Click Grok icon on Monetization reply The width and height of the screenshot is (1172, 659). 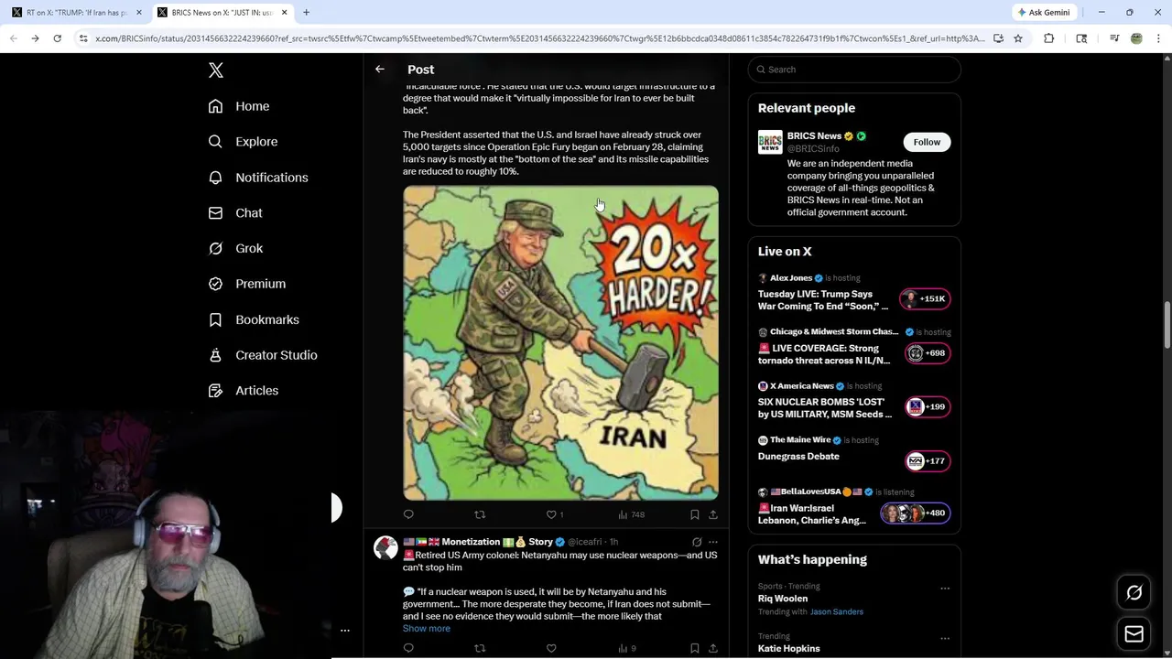[x=697, y=542]
